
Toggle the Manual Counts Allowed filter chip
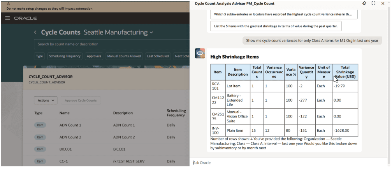point(124,56)
